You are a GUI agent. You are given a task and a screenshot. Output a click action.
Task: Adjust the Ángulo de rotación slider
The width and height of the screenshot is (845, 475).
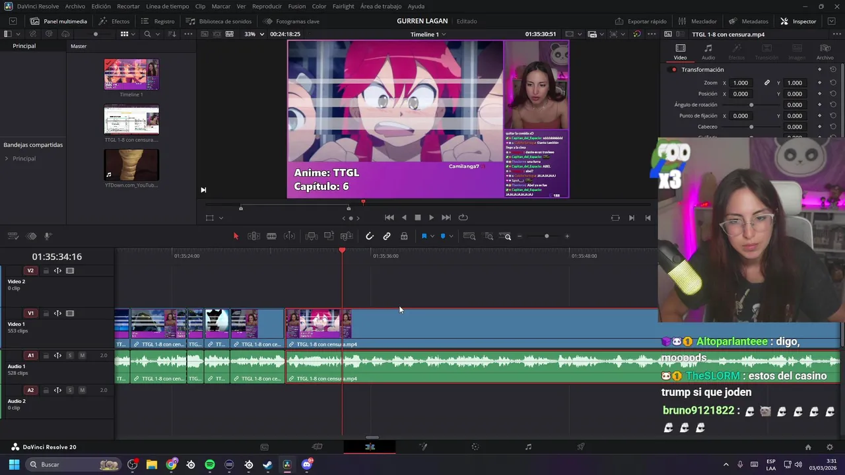point(751,105)
